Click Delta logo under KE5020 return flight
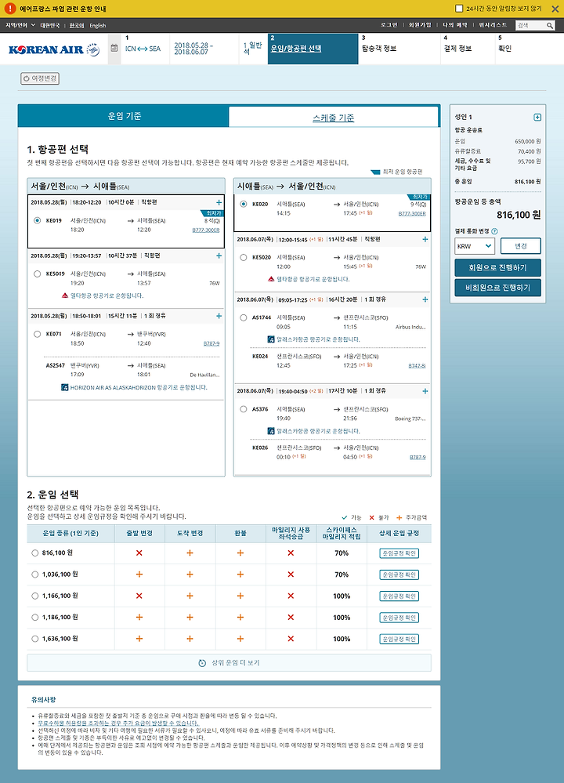The width and height of the screenshot is (564, 783). pyautogui.click(x=271, y=279)
